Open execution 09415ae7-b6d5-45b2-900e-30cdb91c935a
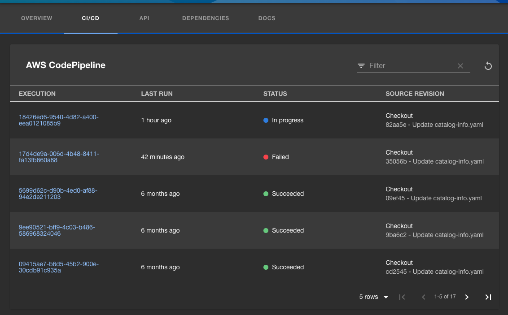Image resolution: width=508 pixels, height=315 pixels. pyautogui.click(x=59, y=267)
